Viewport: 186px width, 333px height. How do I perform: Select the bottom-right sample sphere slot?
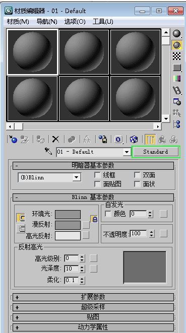(x=136, y=99)
